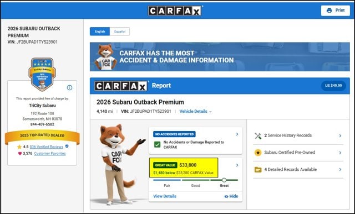
Task: Click the US $49.99 price badge
Action: pyautogui.click(x=333, y=86)
